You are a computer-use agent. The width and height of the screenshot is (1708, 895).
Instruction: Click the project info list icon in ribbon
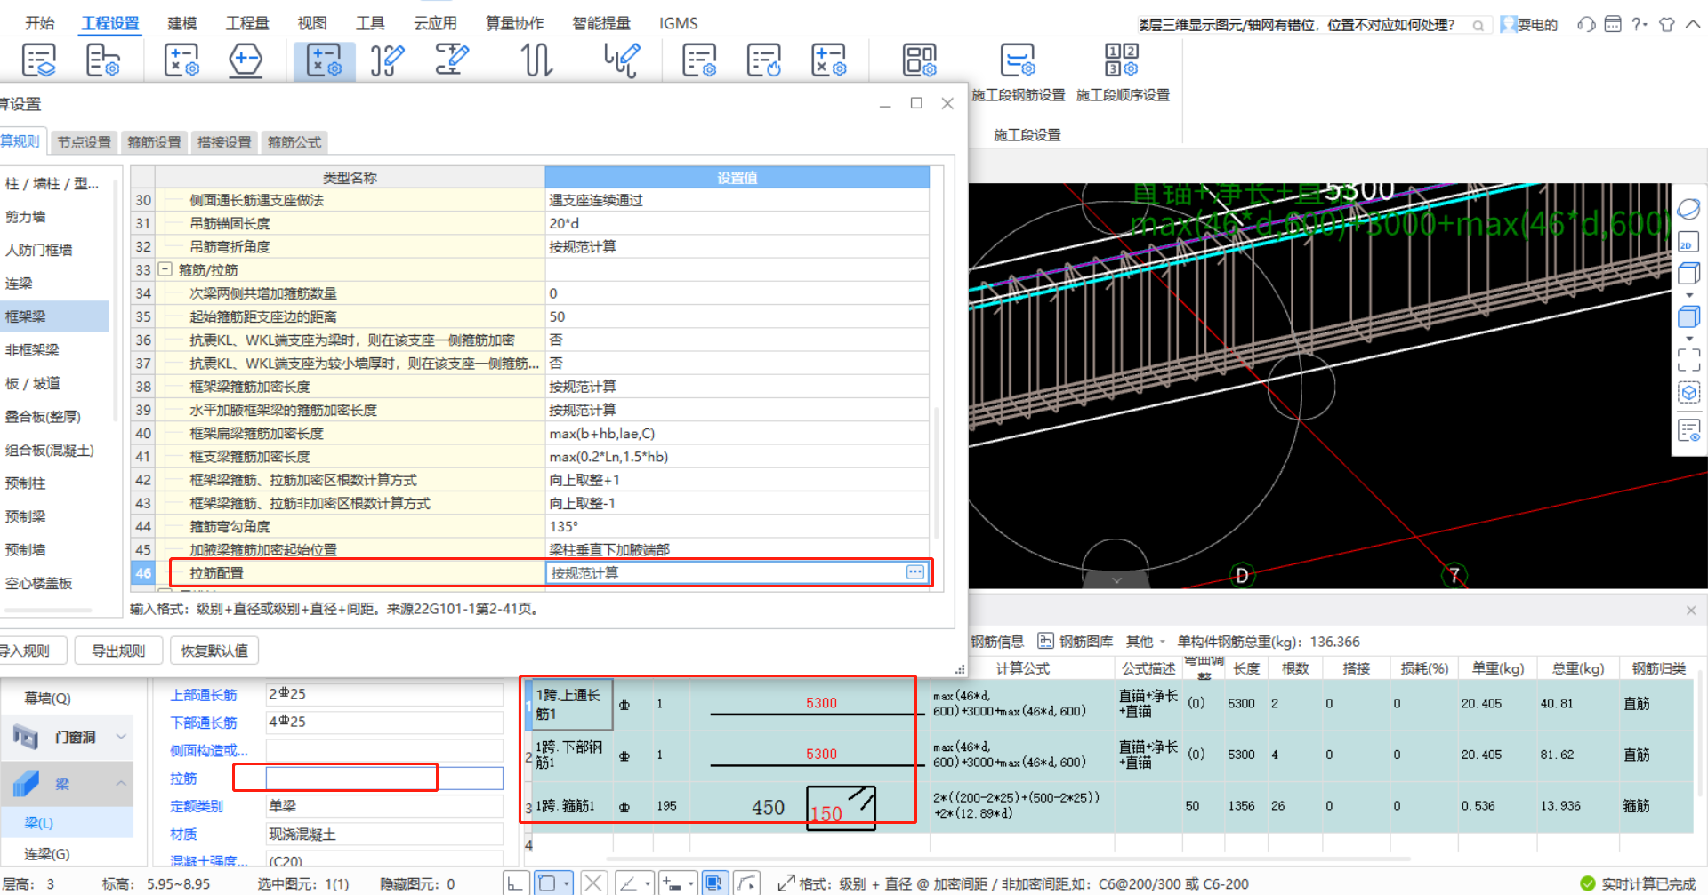pos(38,60)
